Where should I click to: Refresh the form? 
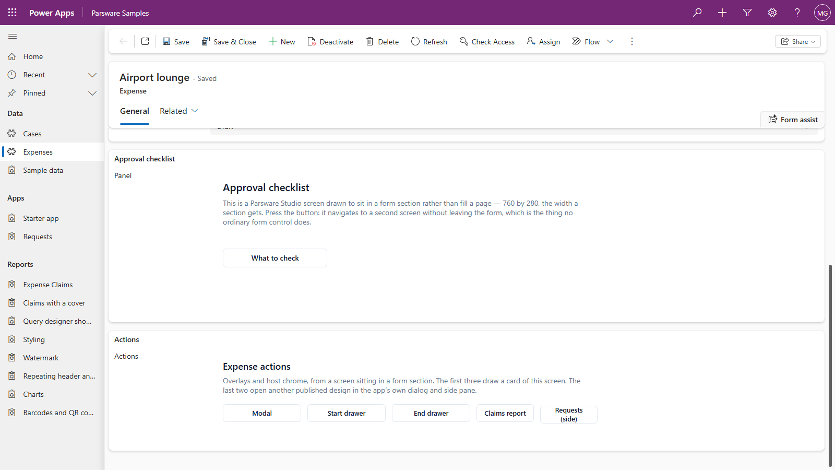click(429, 41)
